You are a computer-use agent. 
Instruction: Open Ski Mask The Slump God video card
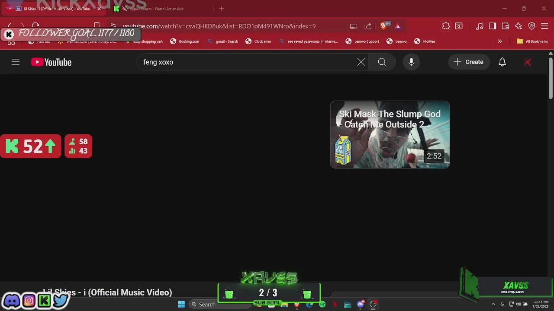point(390,134)
